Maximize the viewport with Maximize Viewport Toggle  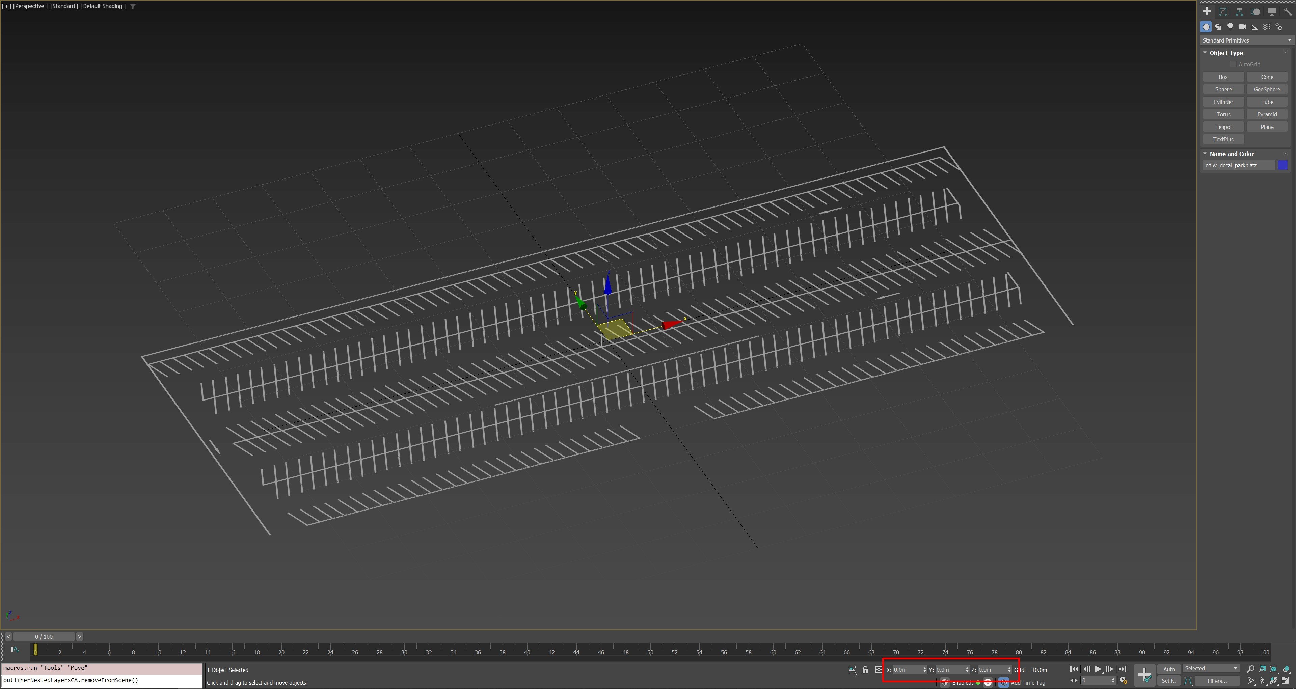(x=1286, y=681)
